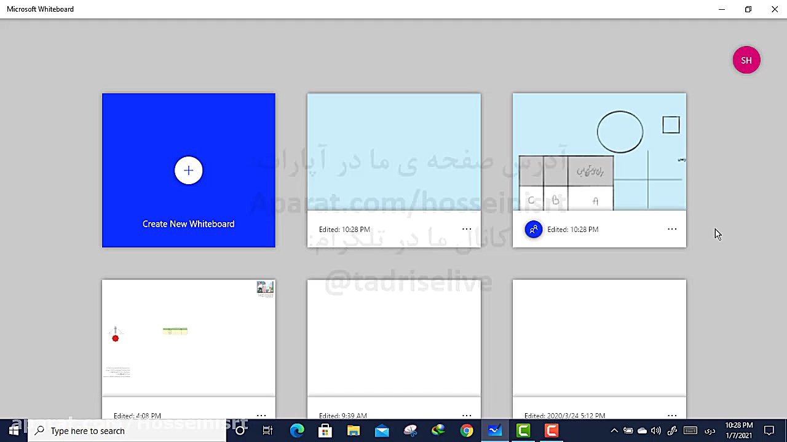Screen dimensions: 787x442
Task: Open options menu for the board edited at 4:08 PM
Action: [261, 416]
